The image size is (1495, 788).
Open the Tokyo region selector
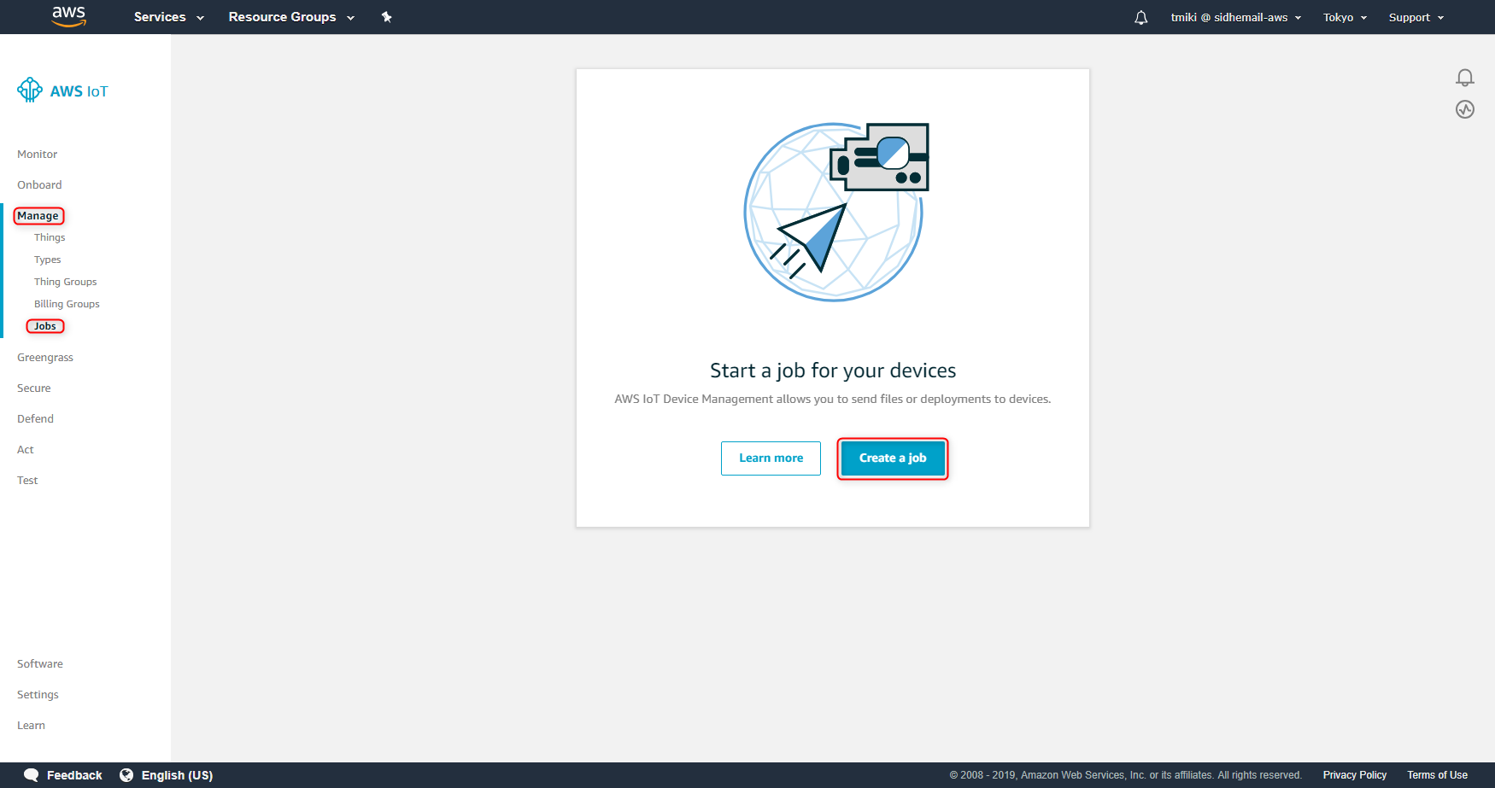[x=1345, y=17]
